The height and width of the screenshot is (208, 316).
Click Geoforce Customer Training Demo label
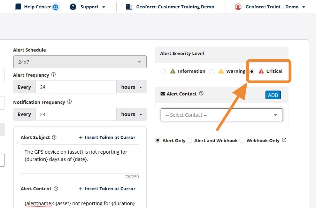pos(175,7)
